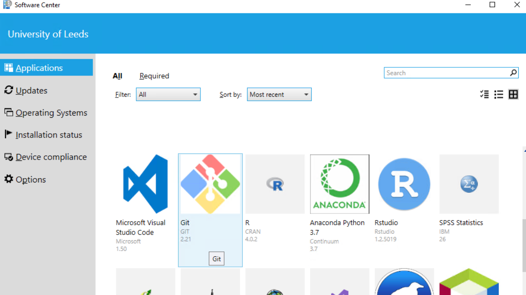Open the green cube app in second row
The width and height of the screenshot is (526, 295).
(x=469, y=282)
